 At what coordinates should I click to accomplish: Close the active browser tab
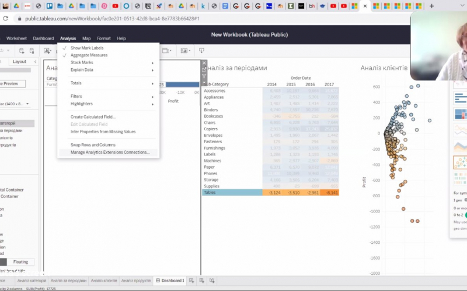365,6
